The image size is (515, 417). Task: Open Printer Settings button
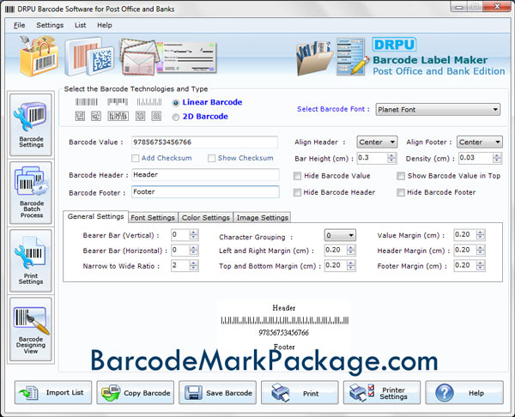382,392
